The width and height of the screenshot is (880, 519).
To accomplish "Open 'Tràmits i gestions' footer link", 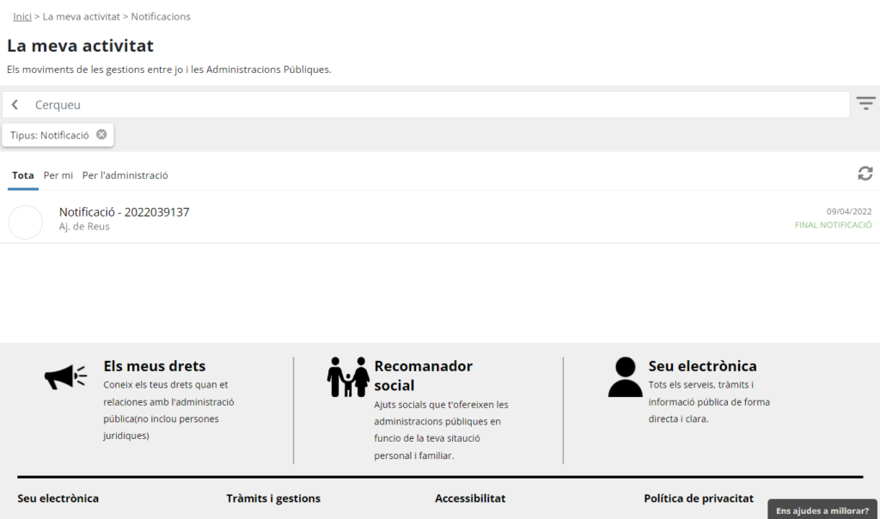I will pyautogui.click(x=273, y=498).
